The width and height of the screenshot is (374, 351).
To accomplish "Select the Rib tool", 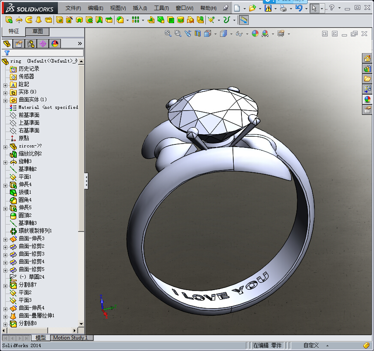I will [x=151, y=20].
